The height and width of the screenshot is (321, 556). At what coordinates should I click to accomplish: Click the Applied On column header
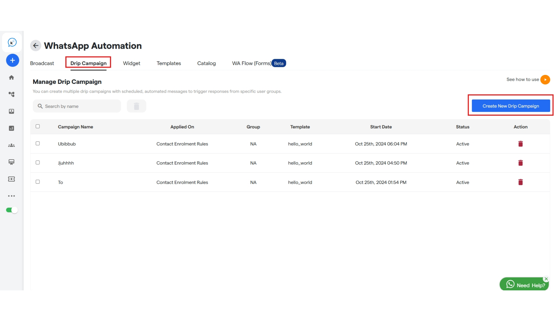coord(182,127)
